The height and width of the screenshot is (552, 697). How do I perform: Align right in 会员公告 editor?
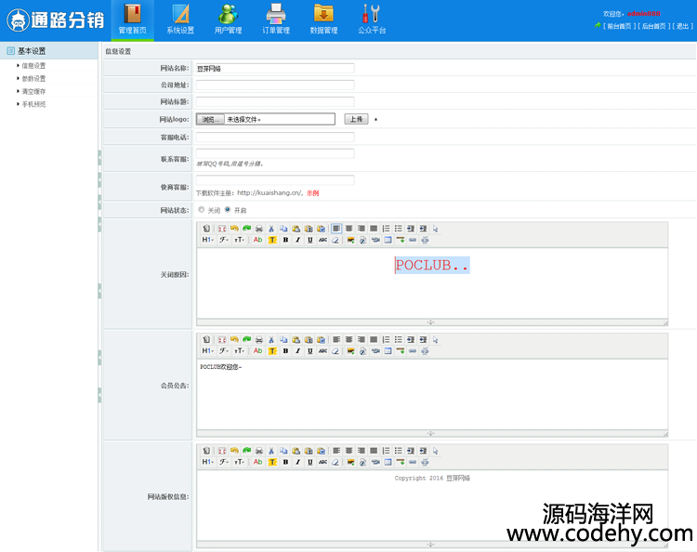pos(362,339)
